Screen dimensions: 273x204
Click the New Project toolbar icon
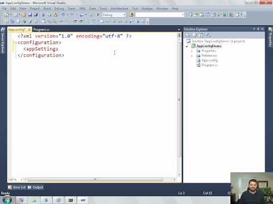click(6, 15)
